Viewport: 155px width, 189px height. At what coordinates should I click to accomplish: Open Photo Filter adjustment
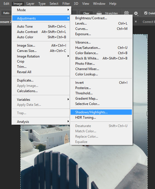click(101, 64)
